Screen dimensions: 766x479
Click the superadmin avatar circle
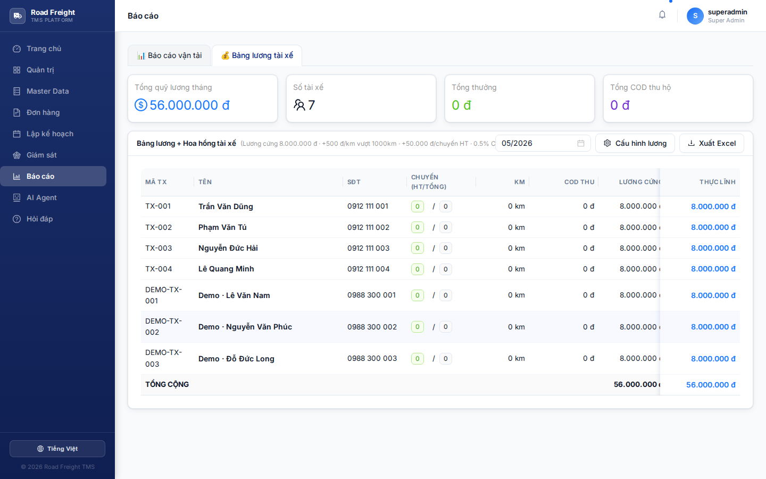coord(695,16)
